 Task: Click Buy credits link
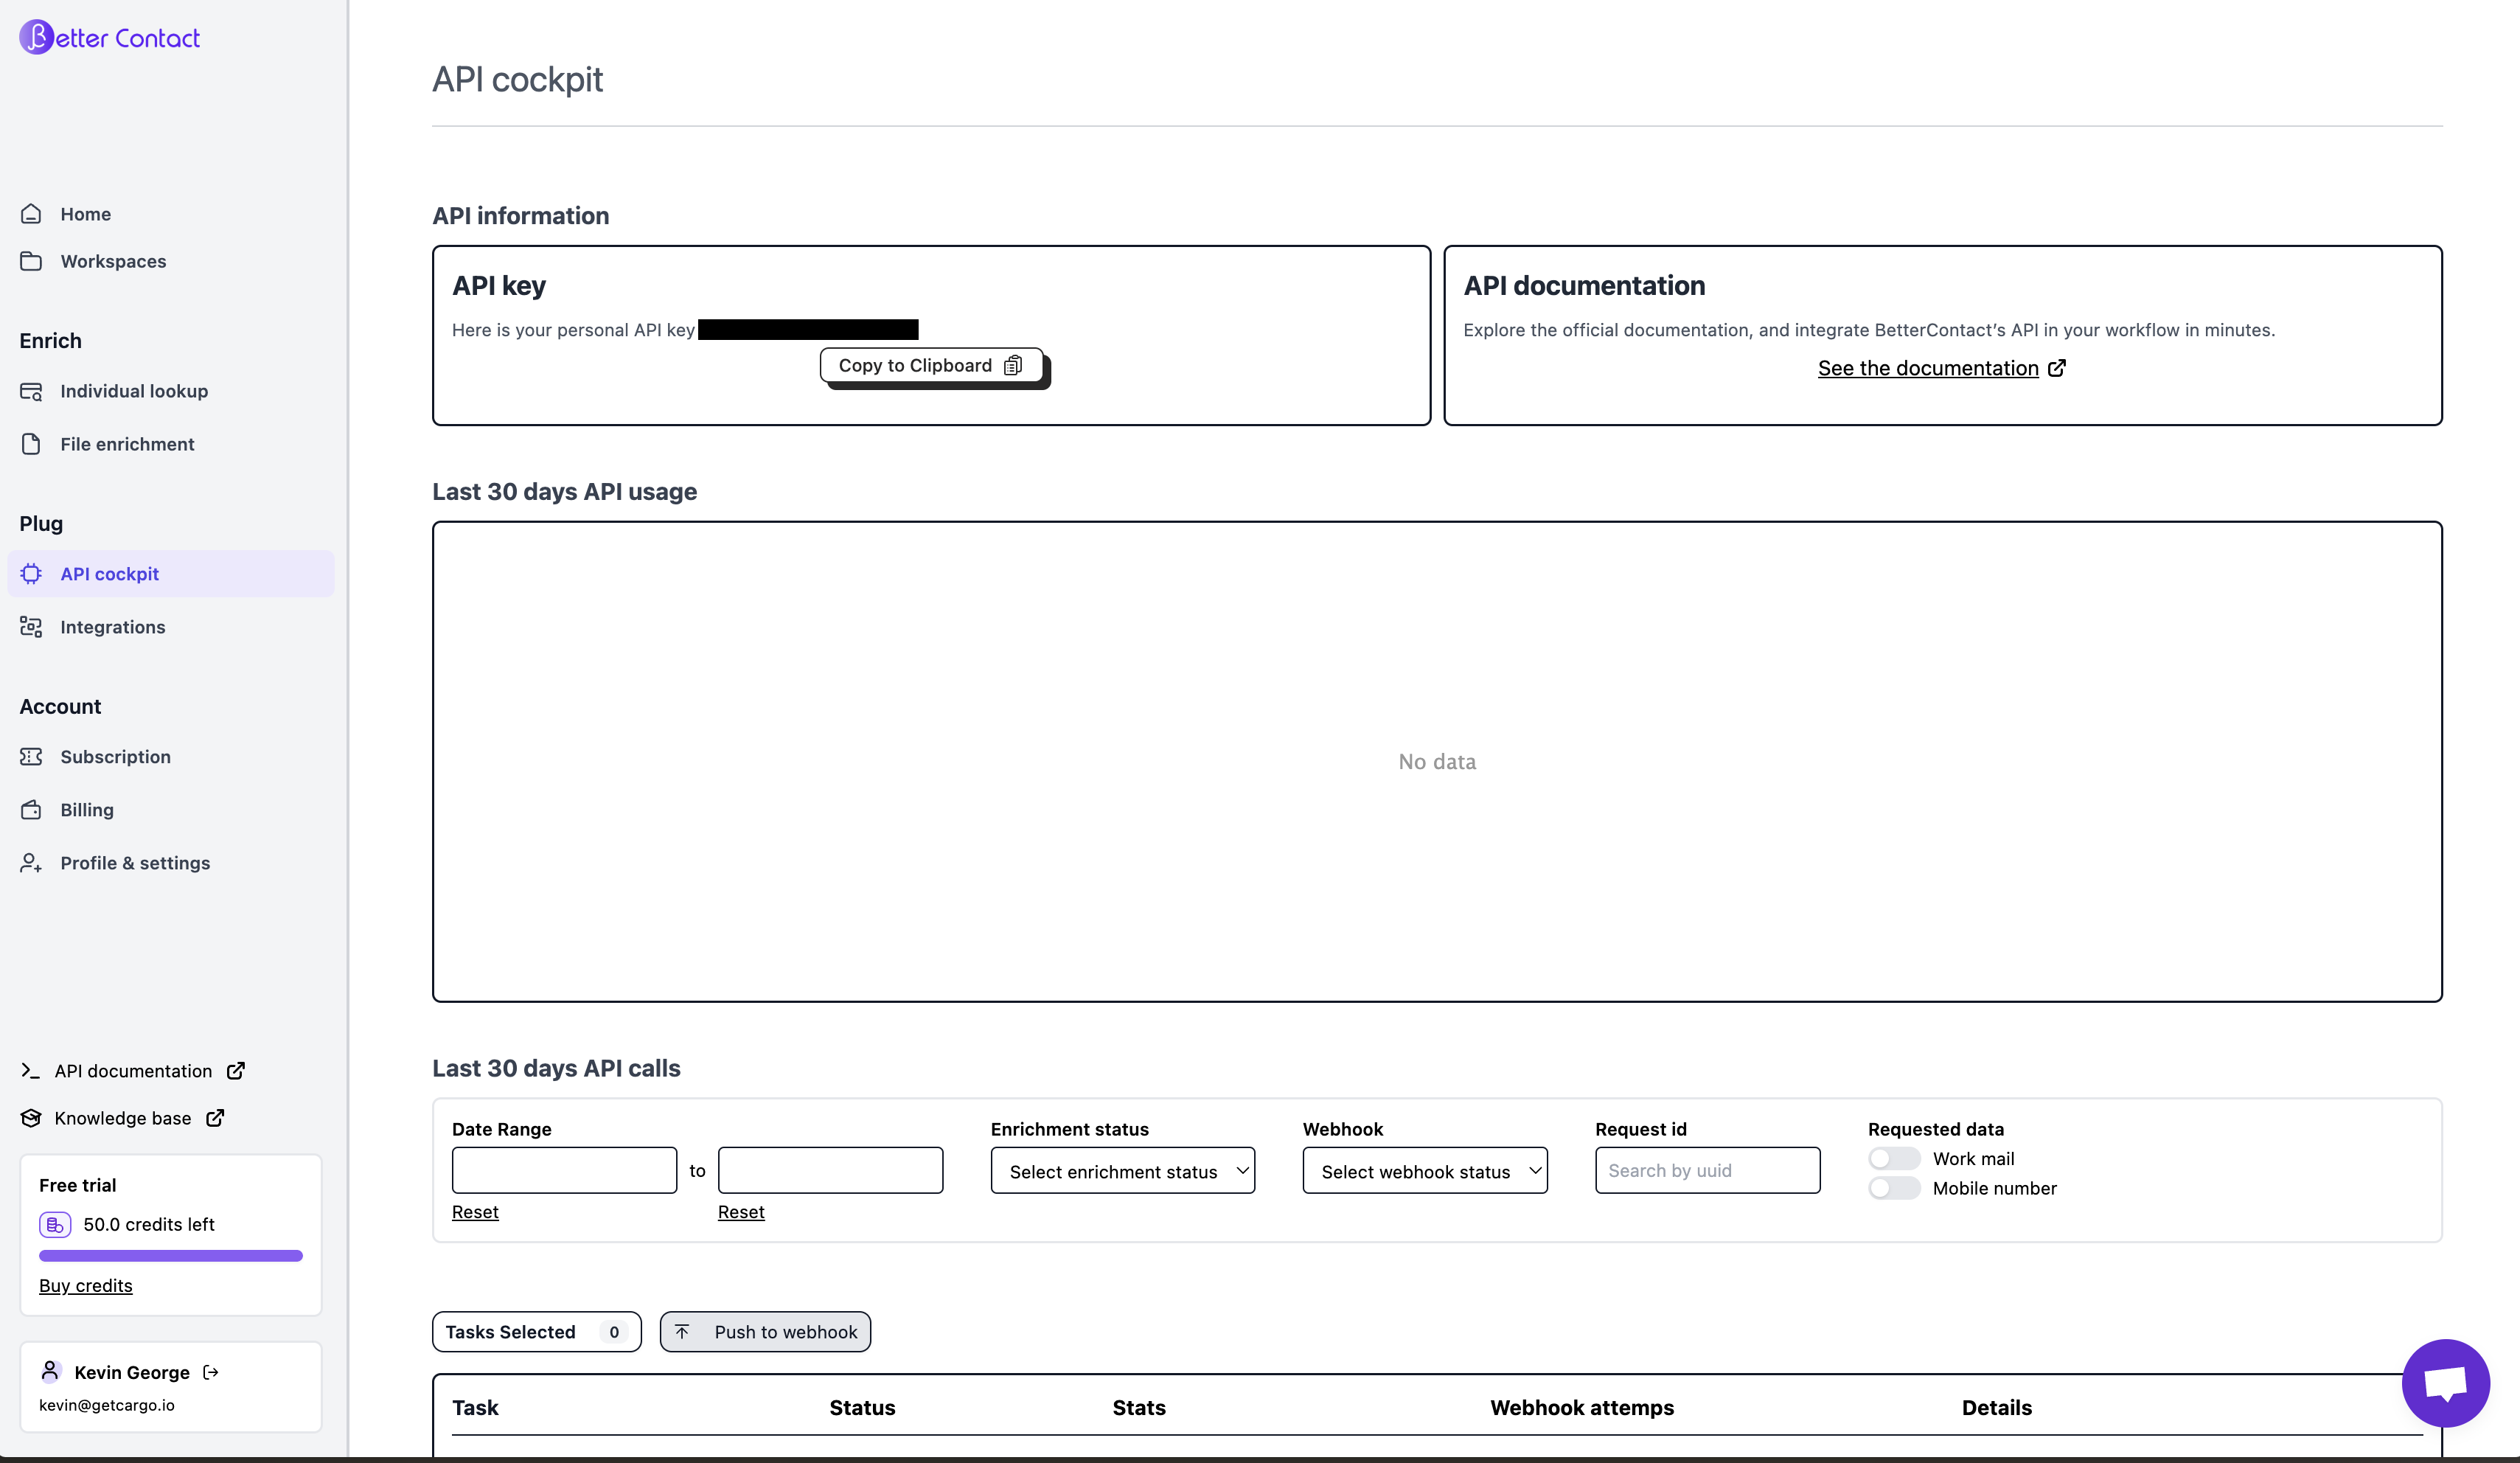click(85, 1285)
